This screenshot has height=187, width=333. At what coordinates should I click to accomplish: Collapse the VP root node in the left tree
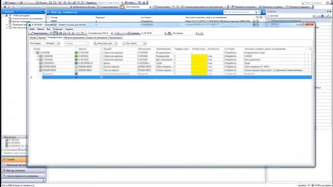click(4, 16)
